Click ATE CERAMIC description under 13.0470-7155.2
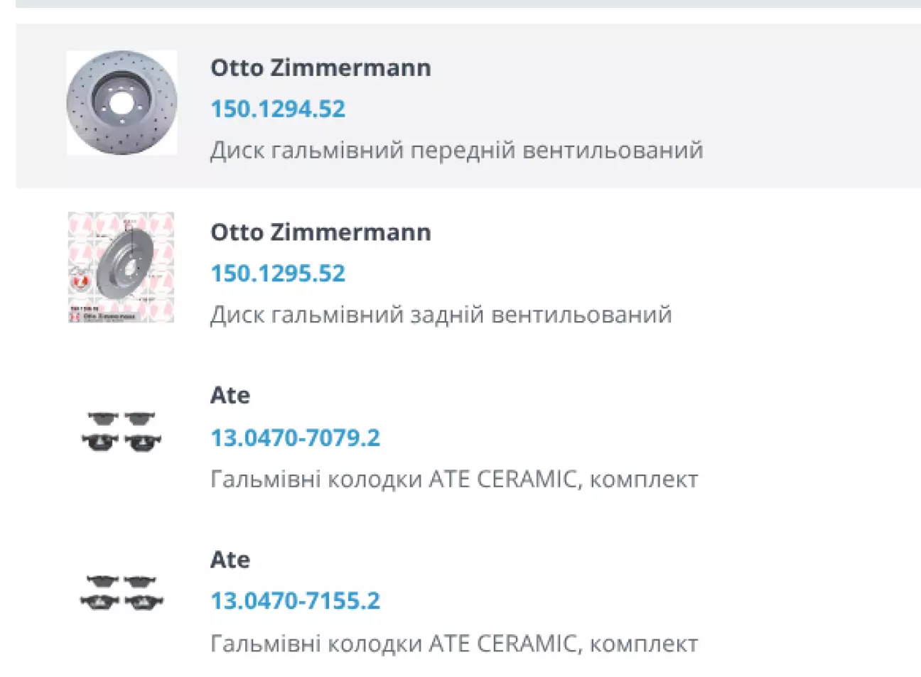 tap(454, 644)
